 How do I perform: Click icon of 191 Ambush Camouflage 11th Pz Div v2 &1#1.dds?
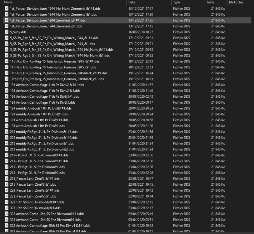click(x=7, y=85)
